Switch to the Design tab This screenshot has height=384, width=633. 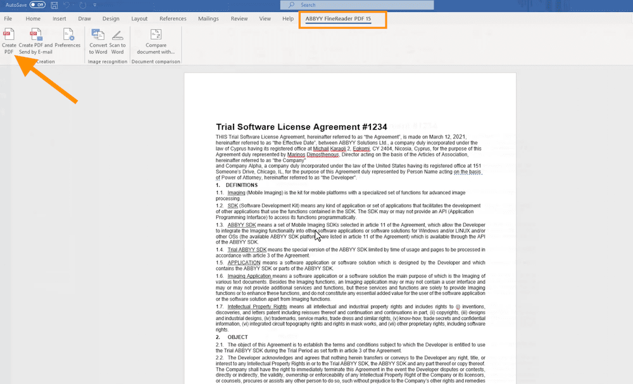(x=111, y=18)
